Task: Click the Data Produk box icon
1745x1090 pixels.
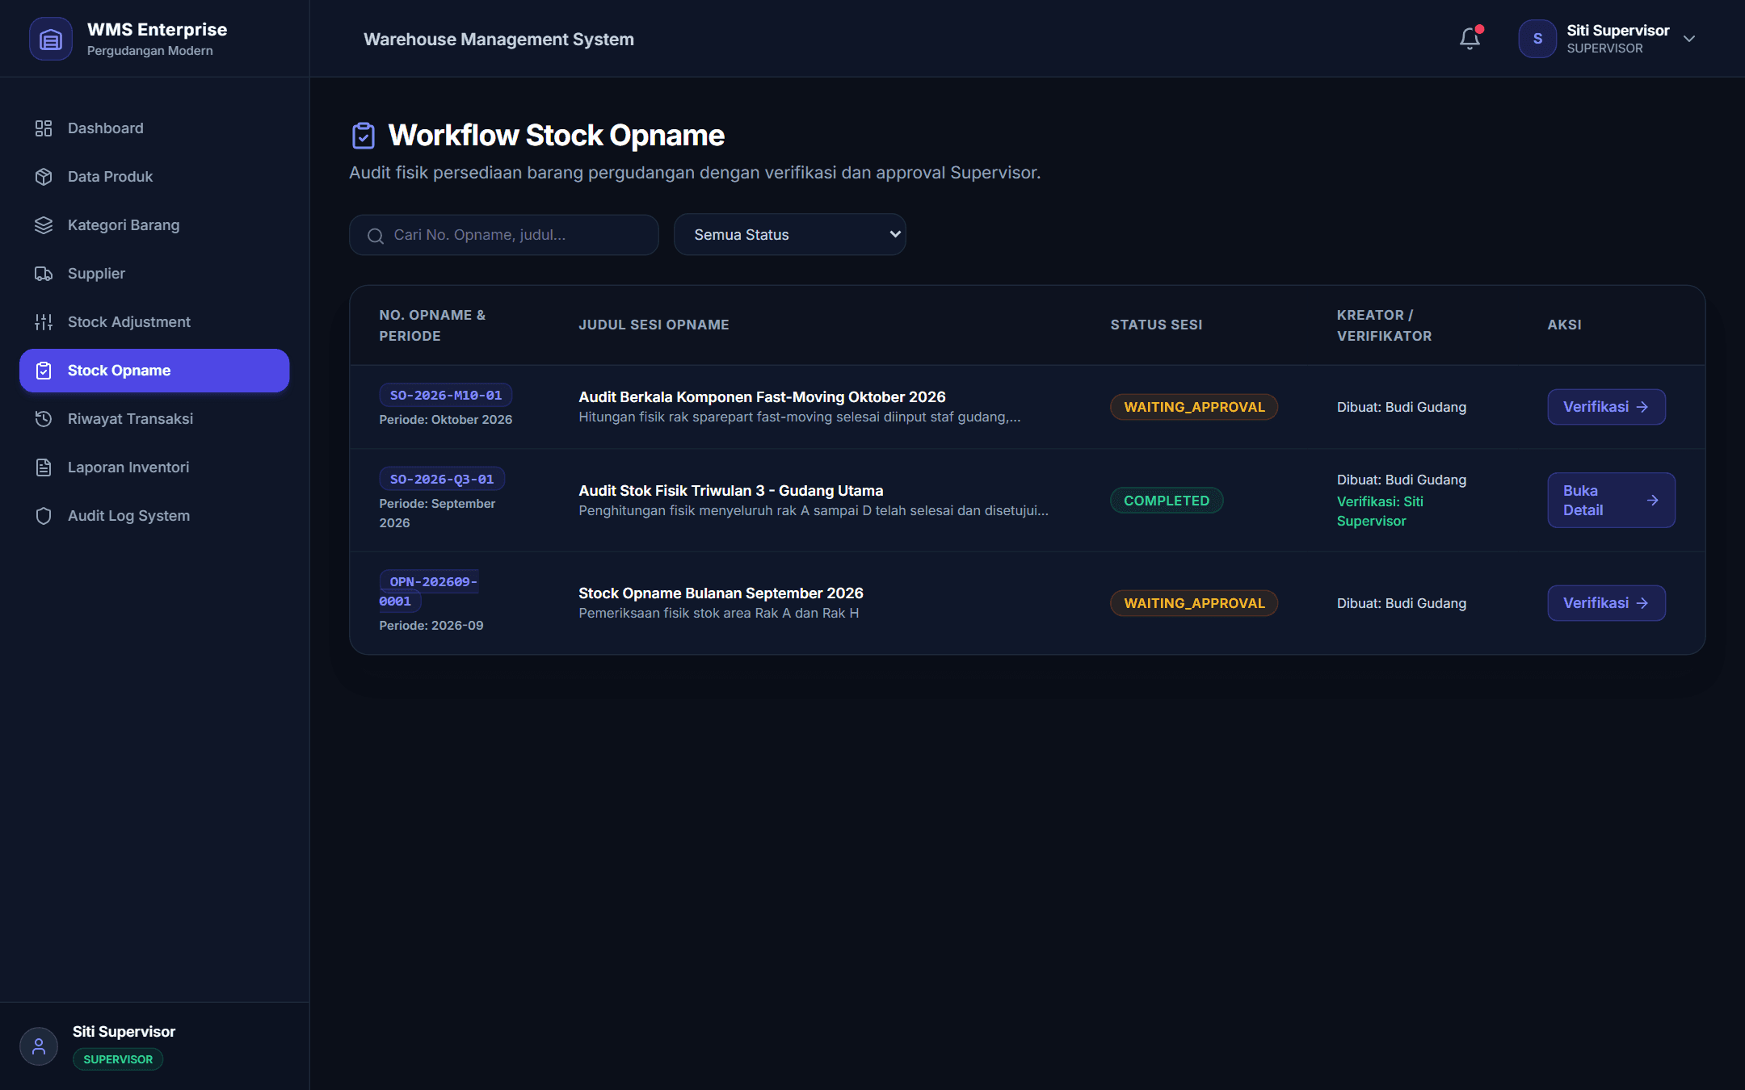Action: (44, 177)
